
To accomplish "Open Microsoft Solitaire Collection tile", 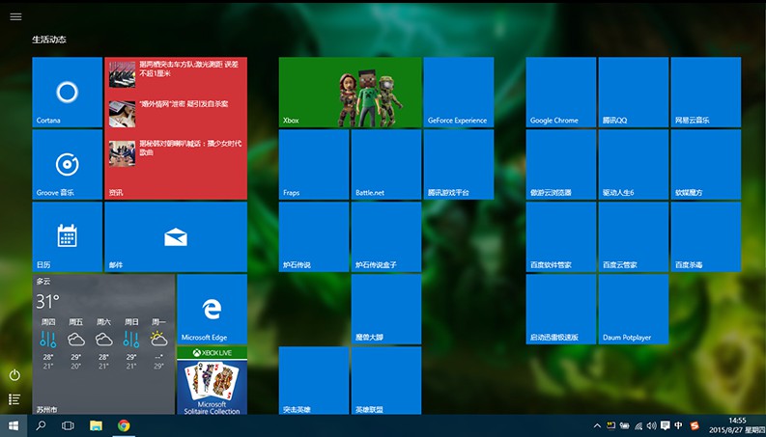I will tap(212, 381).
